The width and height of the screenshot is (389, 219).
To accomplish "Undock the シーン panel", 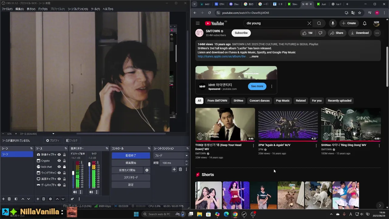I will [31, 148].
